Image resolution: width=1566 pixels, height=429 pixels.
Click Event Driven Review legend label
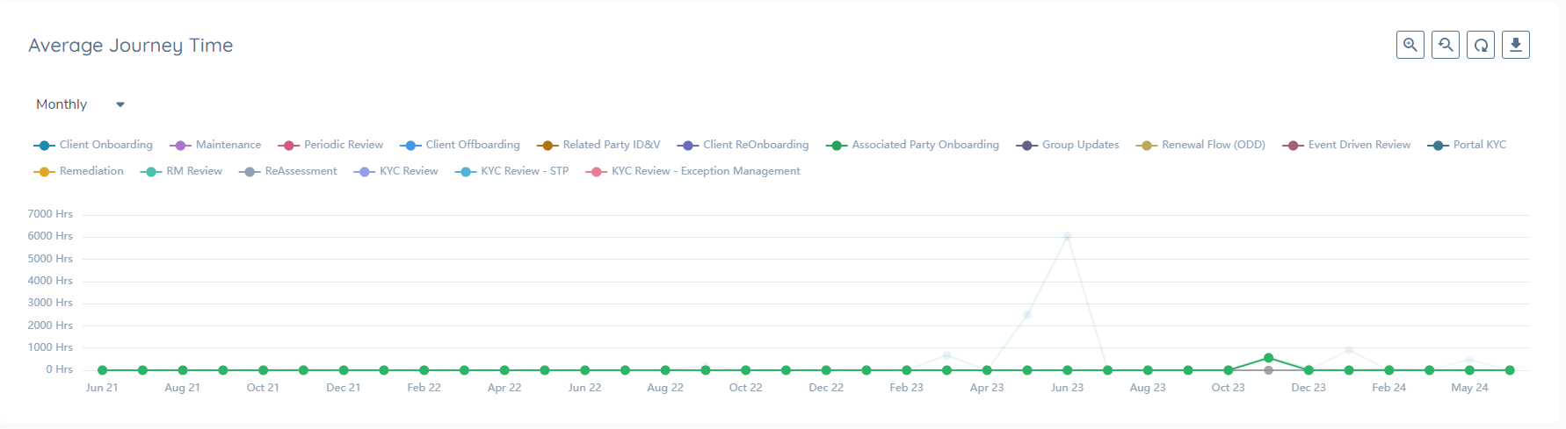[1359, 145]
